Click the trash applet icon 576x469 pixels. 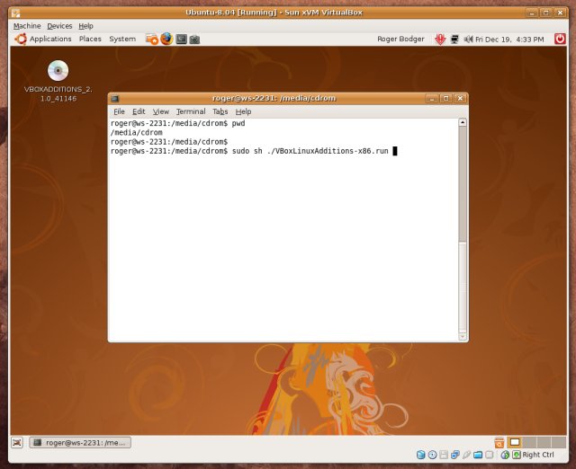(499, 443)
